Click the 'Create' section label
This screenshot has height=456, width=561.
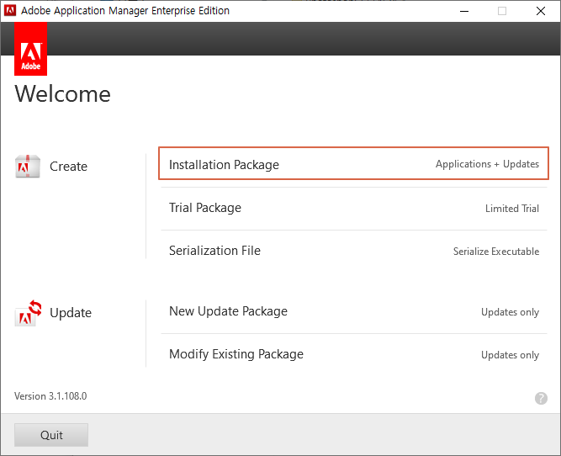tap(68, 167)
